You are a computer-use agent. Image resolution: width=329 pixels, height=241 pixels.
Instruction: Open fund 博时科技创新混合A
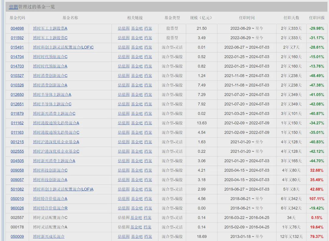pos(50,180)
